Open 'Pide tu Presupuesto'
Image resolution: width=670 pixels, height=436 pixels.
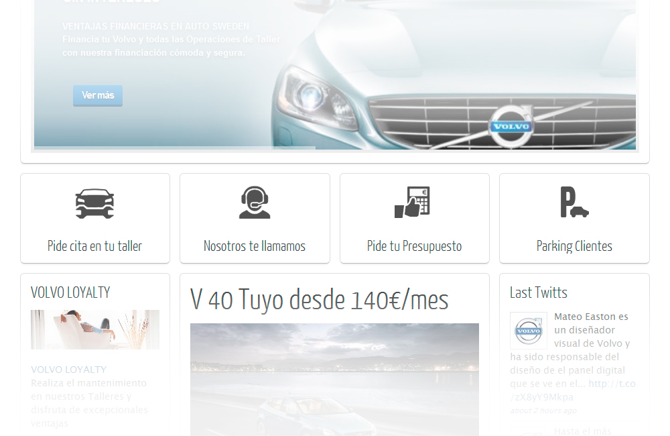click(415, 246)
